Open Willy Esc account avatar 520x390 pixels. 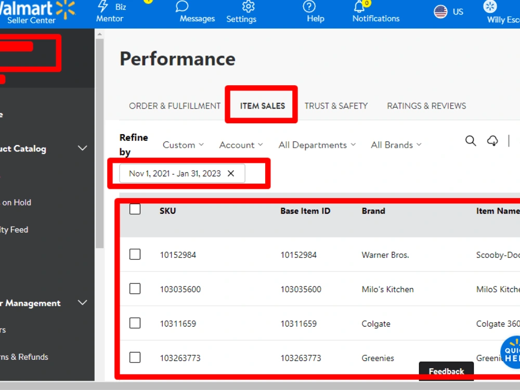pyautogui.click(x=490, y=6)
